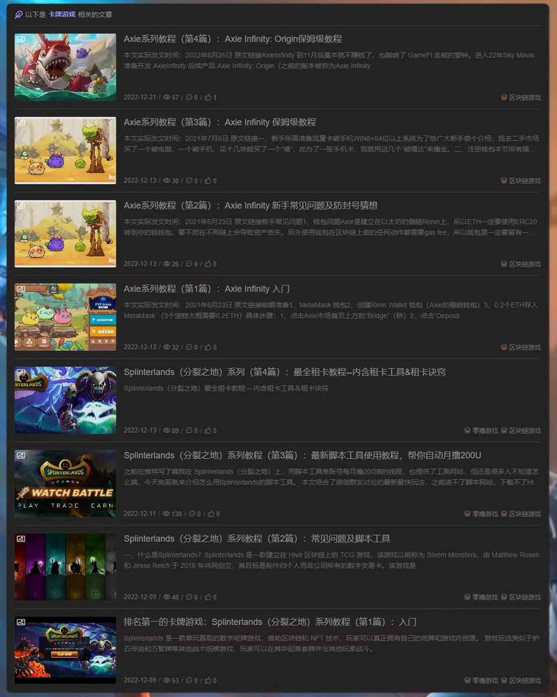The image size is (557, 697).
Task: Click like thumbs-up icon on Splinterlands 第1篇 row
Action: pos(208,680)
